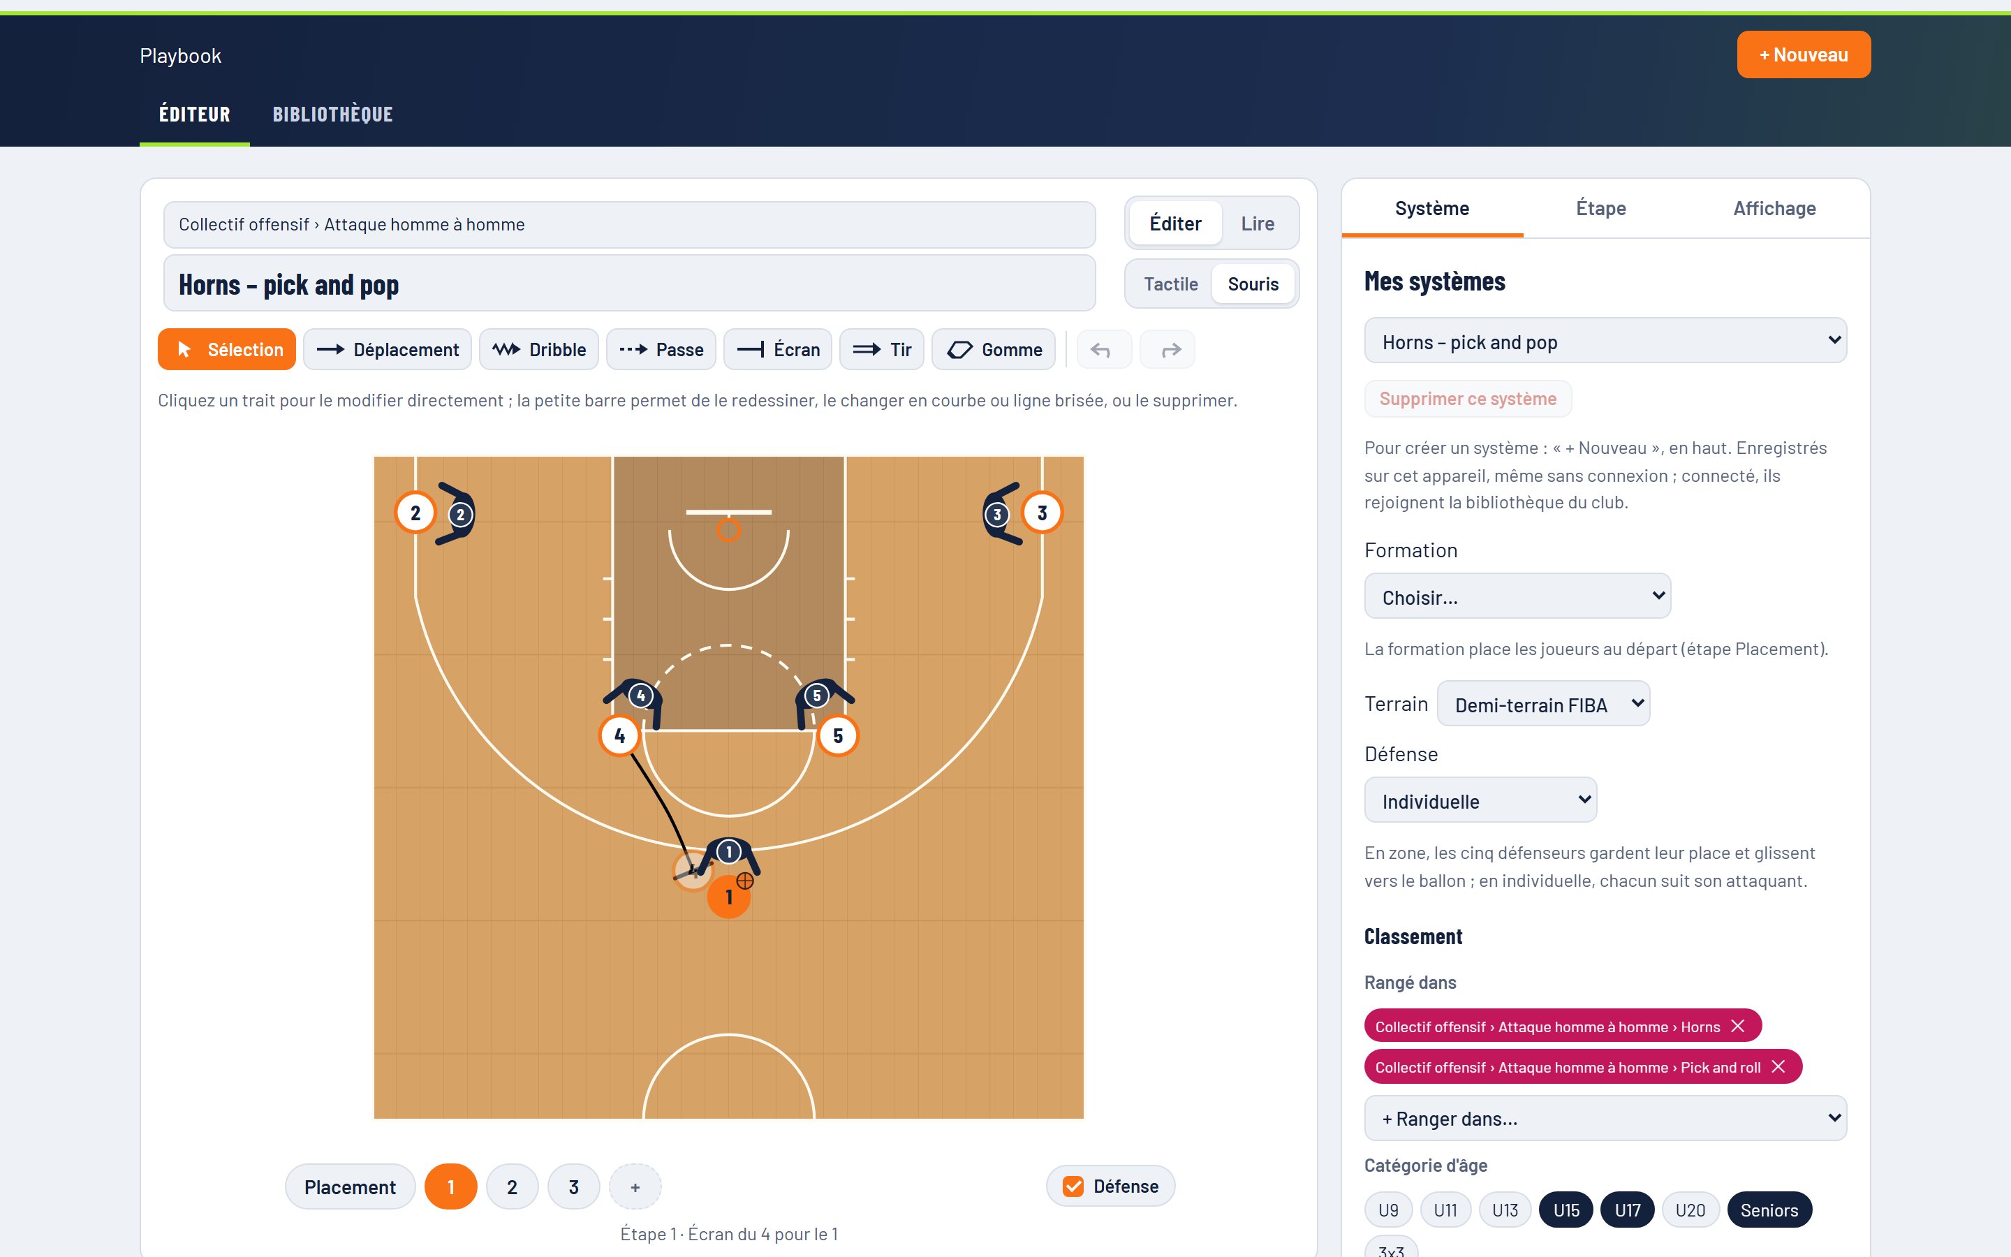Choose Souris input mode
The image size is (2011, 1257).
point(1253,284)
